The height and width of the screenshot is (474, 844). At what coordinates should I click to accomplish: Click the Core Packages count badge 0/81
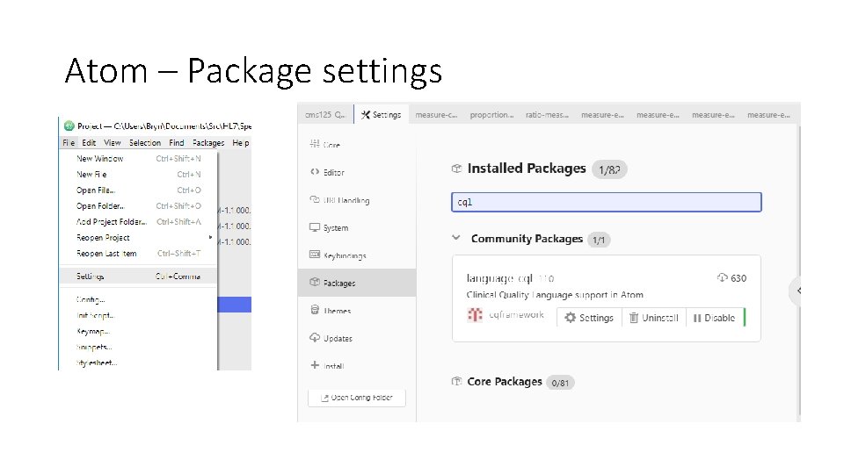pos(560,383)
